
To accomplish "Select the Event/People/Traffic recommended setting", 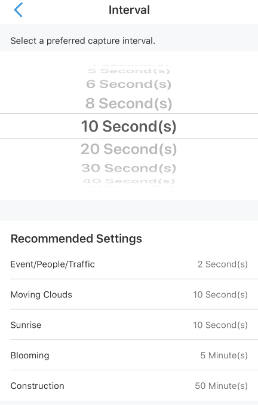I will [x=129, y=264].
